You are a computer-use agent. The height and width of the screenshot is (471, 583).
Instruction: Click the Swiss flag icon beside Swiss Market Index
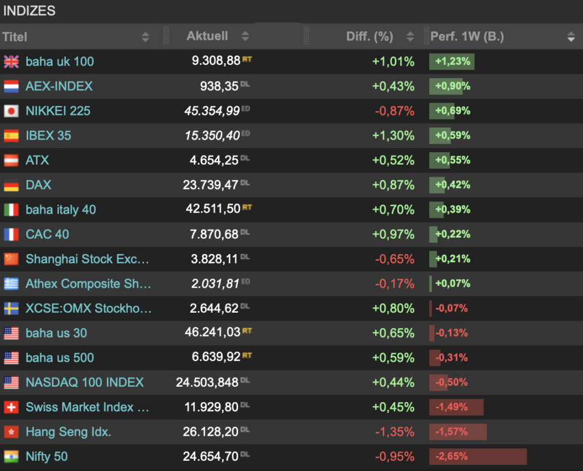pos(11,407)
